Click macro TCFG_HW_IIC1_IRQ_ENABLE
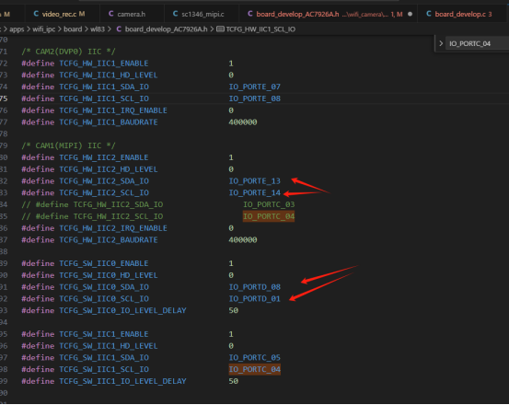Viewport: 509px width, 405px height. click(x=113, y=110)
